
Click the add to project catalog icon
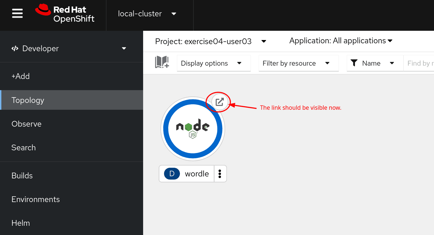(x=162, y=62)
